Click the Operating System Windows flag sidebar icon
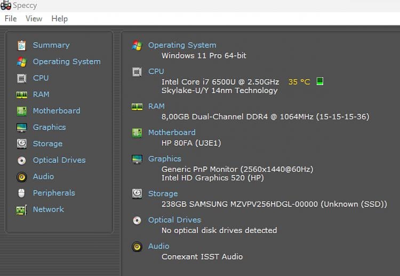Image resolution: width=400 pixels, height=276 pixels. (22, 62)
